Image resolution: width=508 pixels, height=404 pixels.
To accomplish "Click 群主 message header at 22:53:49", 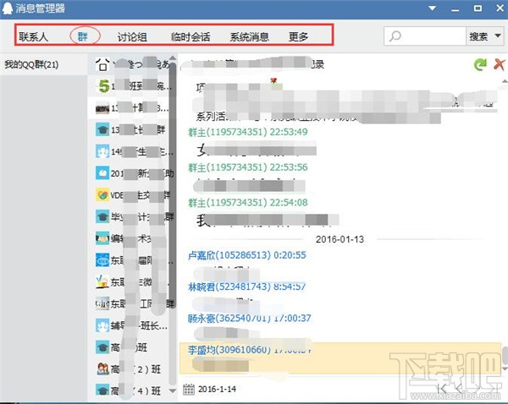I will 248,132.
